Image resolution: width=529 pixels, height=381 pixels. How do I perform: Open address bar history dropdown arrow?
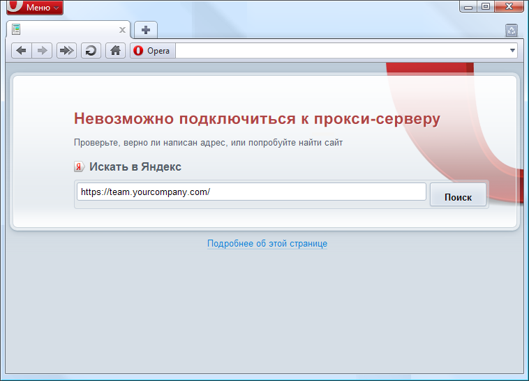(512, 50)
